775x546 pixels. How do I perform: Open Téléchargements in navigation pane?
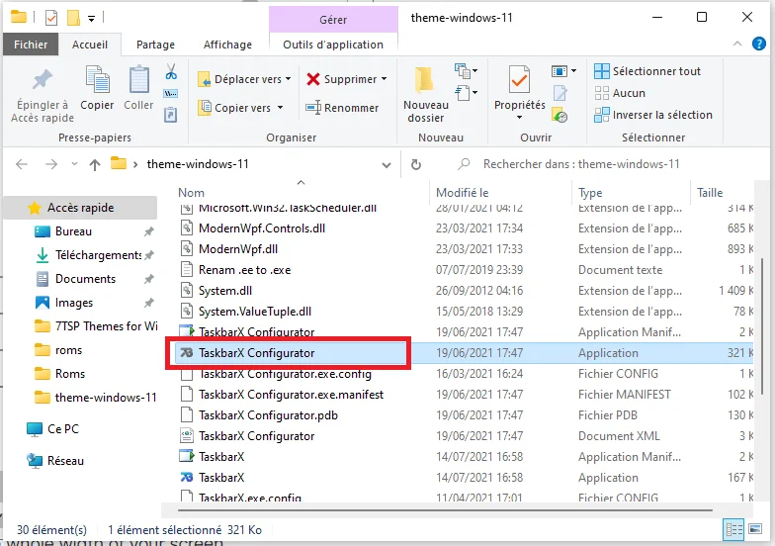pos(99,255)
